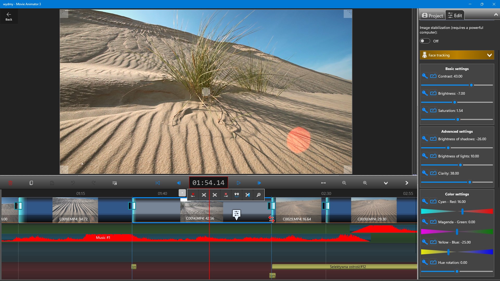500x281 pixels.
Task: Select the Edit tab
Action: click(455, 15)
